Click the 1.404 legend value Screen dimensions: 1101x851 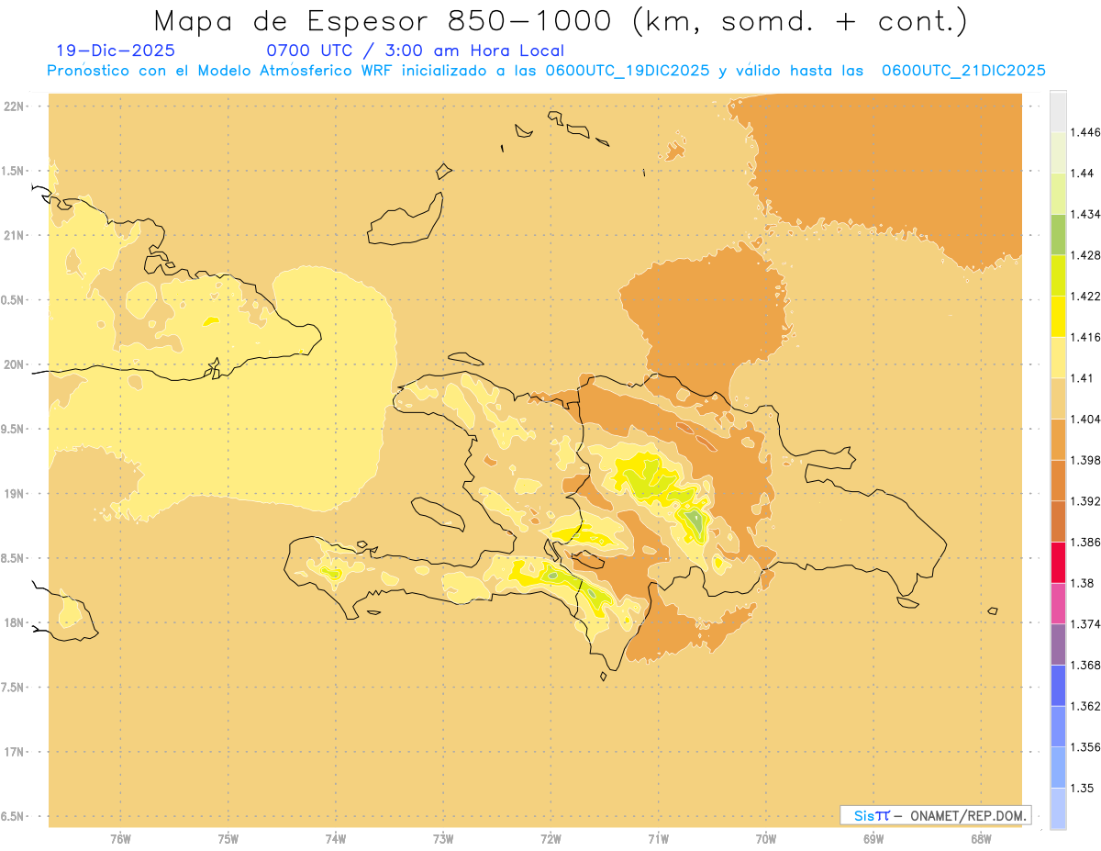1085,419
